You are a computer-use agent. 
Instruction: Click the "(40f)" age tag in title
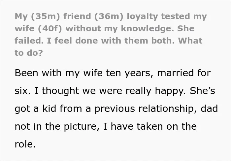50,29
